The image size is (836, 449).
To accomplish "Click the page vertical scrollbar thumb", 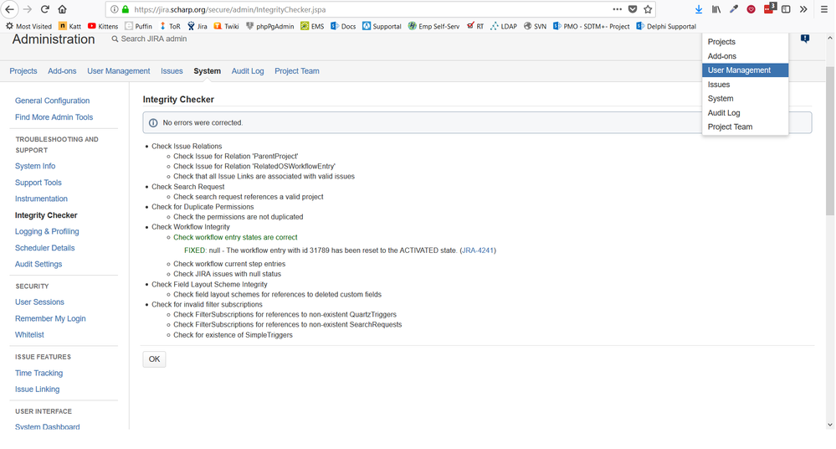I will click(x=829, y=141).
